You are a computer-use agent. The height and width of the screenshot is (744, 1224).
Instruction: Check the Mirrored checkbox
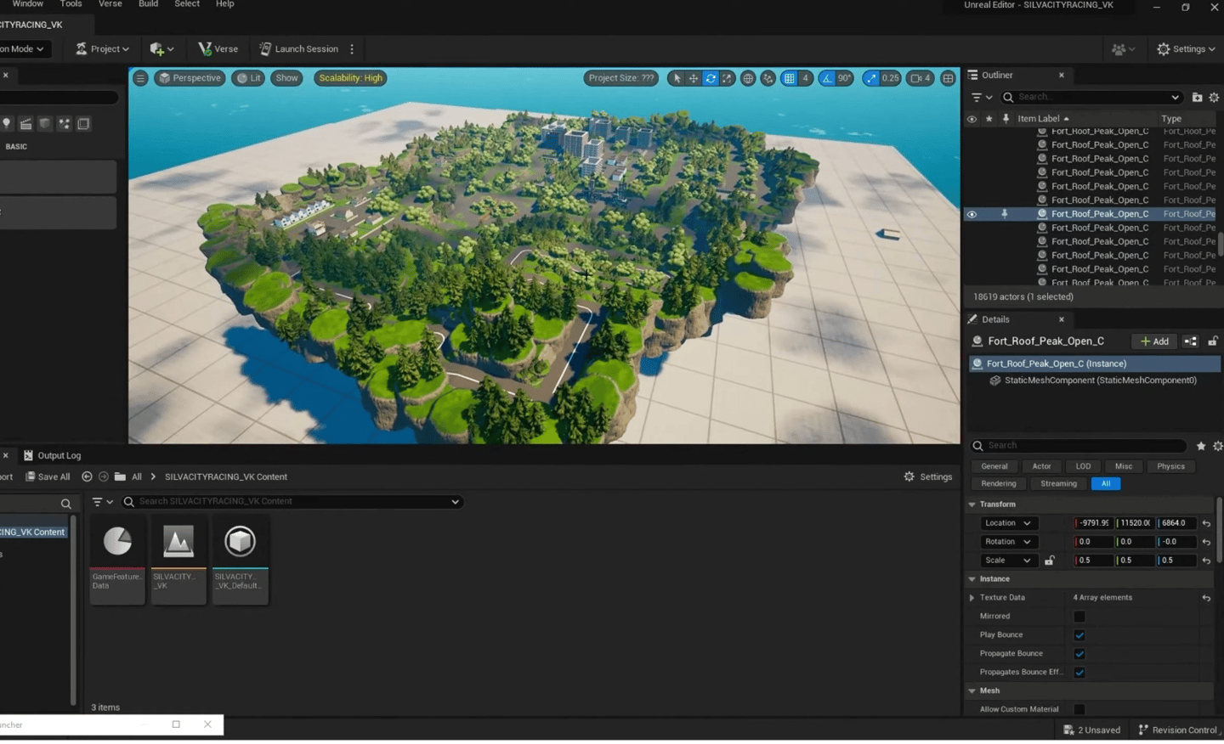(x=1079, y=617)
